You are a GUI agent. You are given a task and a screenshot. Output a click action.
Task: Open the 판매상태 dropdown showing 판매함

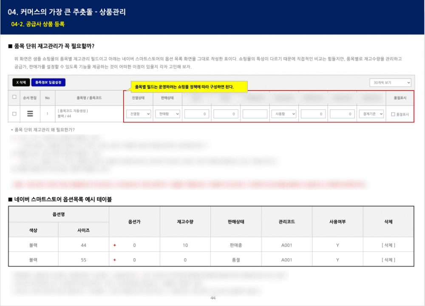[167, 114]
